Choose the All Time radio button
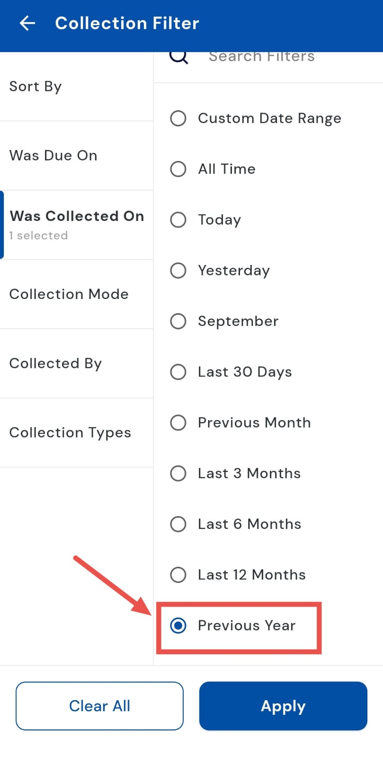The image size is (383, 757). click(178, 169)
